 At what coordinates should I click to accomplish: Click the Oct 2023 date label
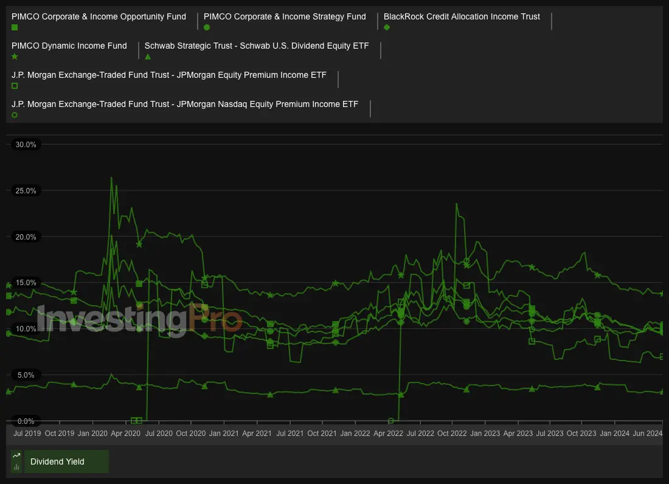coord(581,434)
